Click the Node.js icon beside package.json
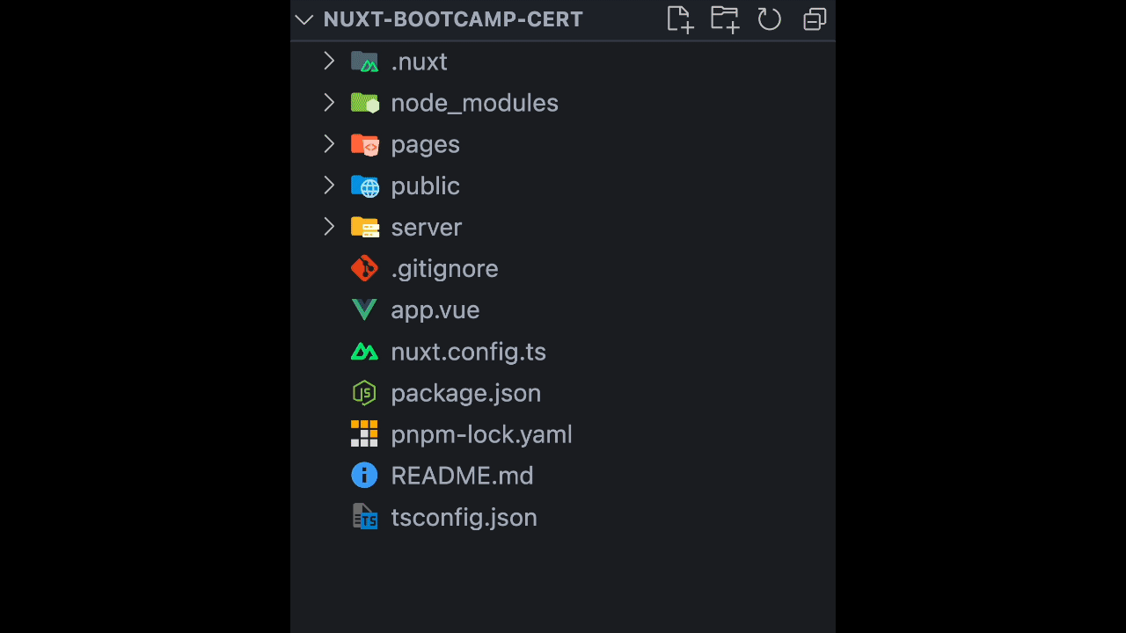Screen dimensions: 1126x633 (364, 393)
